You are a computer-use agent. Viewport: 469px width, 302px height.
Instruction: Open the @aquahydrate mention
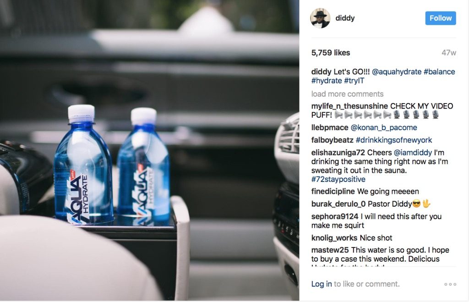click(397, 72)
